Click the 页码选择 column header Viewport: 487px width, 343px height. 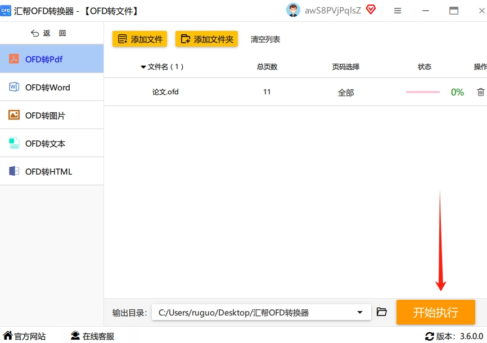(x=346, y=67)
